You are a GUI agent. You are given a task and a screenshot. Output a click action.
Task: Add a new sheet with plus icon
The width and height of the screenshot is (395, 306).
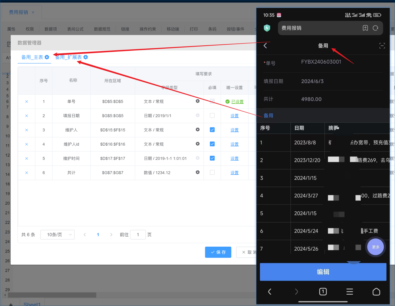(x=11, y=304)
